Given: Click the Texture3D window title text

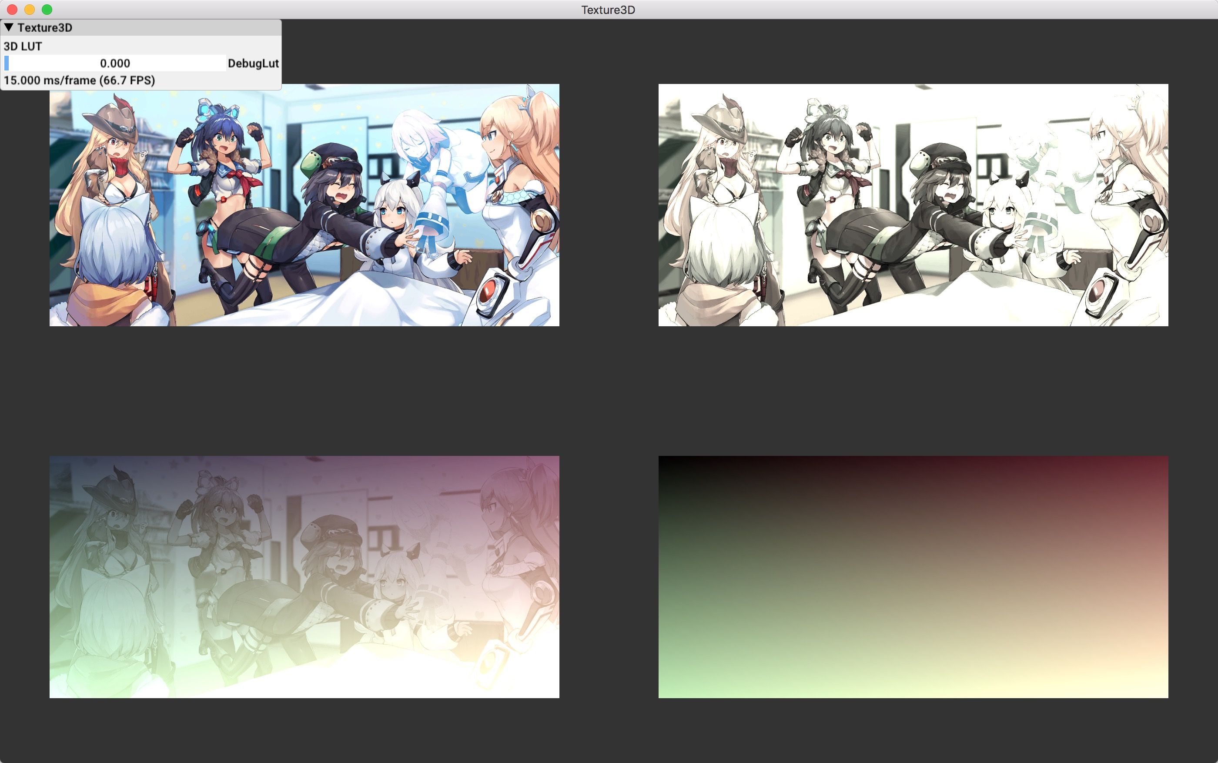Looking at the screenshot, I should 608,10.
